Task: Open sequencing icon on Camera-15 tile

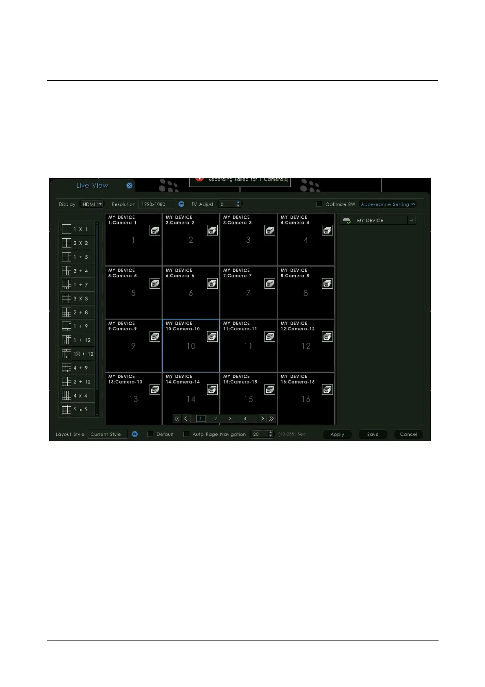Action: tap(270, 390)
